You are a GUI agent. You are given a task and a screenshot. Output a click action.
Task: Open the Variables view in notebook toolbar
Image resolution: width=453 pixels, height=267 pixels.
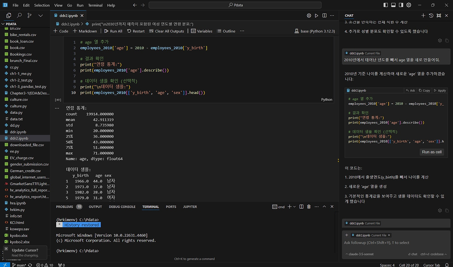201,31
